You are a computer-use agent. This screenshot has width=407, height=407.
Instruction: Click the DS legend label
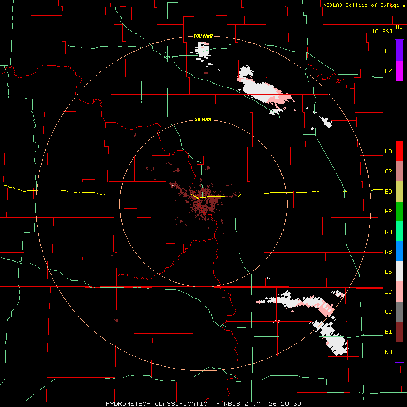[x=388, y=272]
